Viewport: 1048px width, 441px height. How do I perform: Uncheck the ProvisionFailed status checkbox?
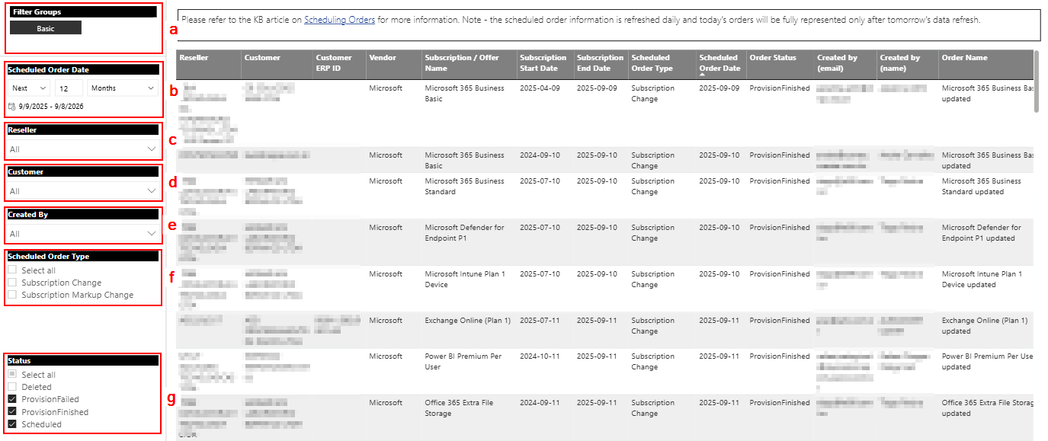click(11, 399)
